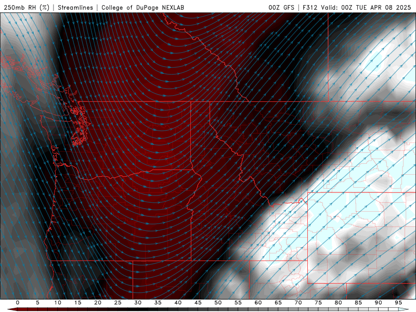Click the "00Z GFS" model run label
The height and width of the screenshot is (312, 416).
[x=281, y=7]
